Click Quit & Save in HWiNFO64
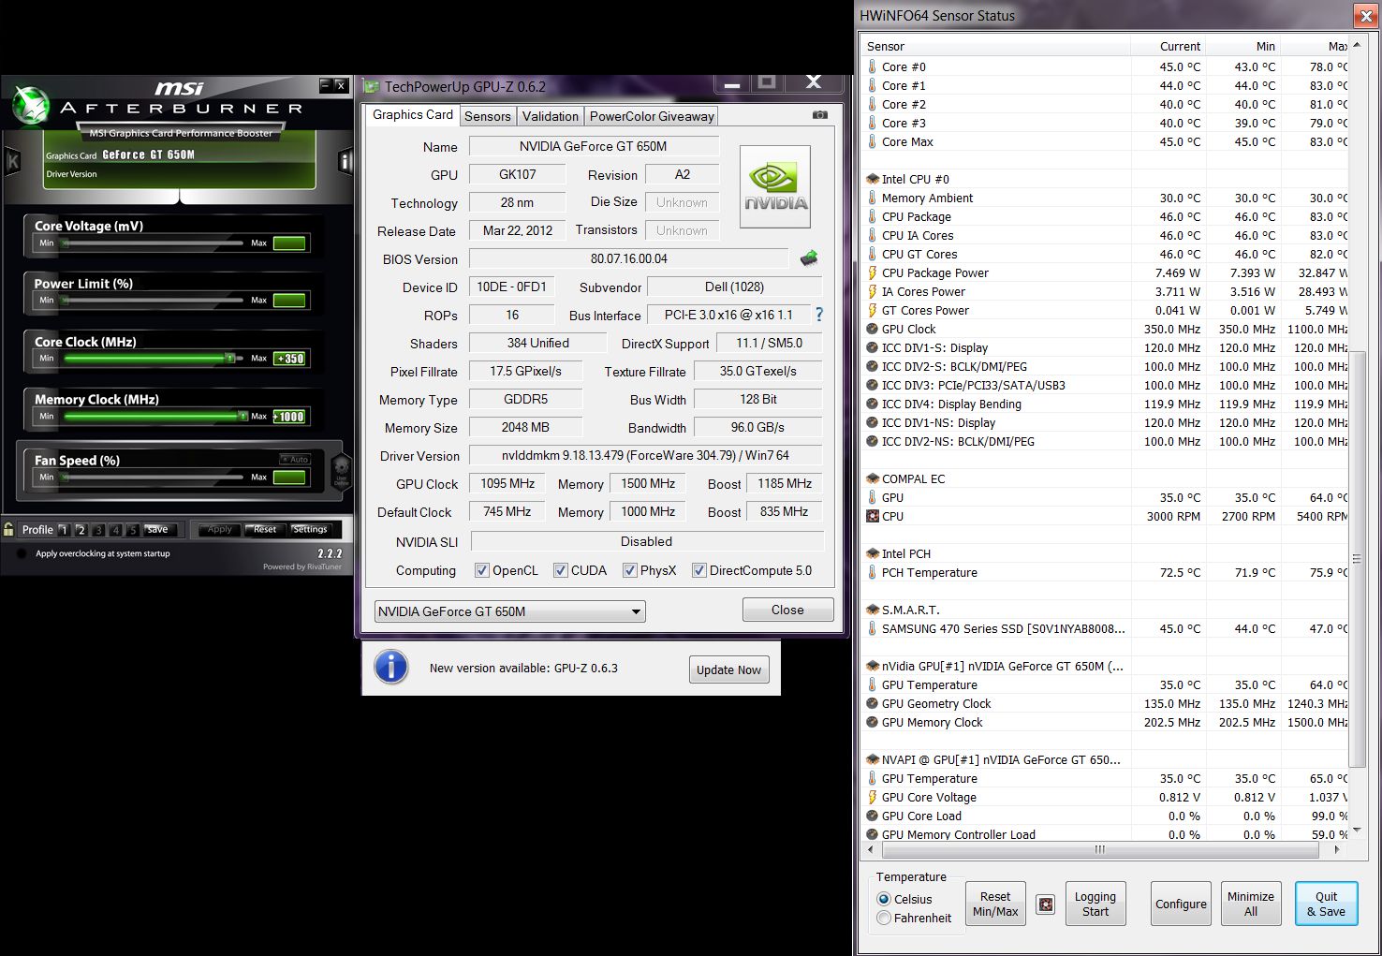The image size is (1382, 956). click(x=1326, y=904)
